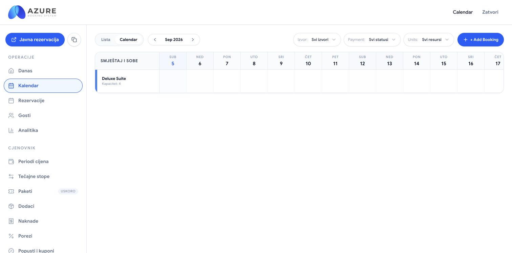Click the Porezi percent icon
Viewport: 512px width, 253px height.
pos(11,236)
